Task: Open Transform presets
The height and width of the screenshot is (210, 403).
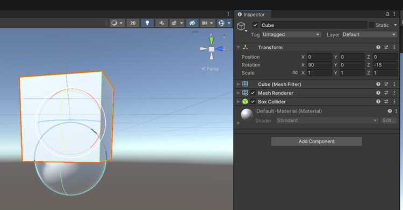Action: coord(386,47)
